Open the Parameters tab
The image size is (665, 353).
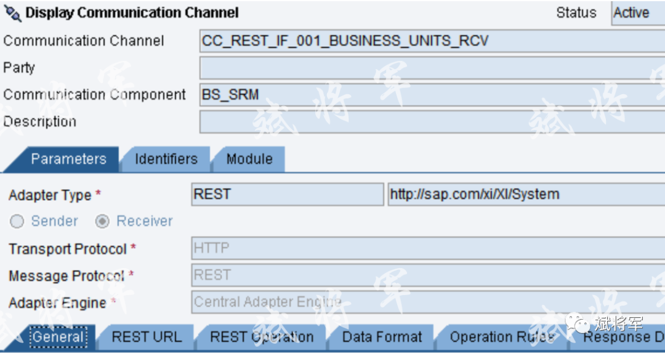(x=63, y=159)
